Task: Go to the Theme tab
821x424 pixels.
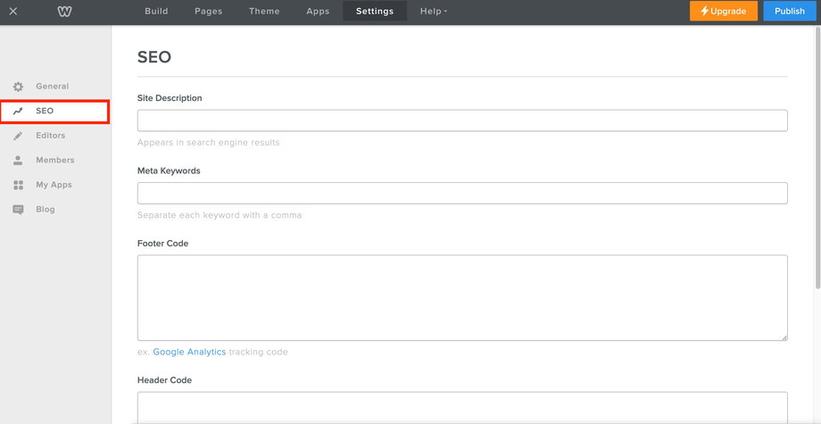Action: [x=264, y=12]
